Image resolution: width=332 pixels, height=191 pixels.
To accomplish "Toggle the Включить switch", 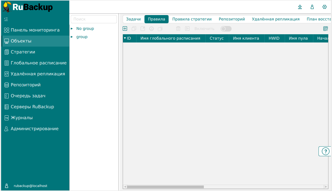I will coord(226,29).
